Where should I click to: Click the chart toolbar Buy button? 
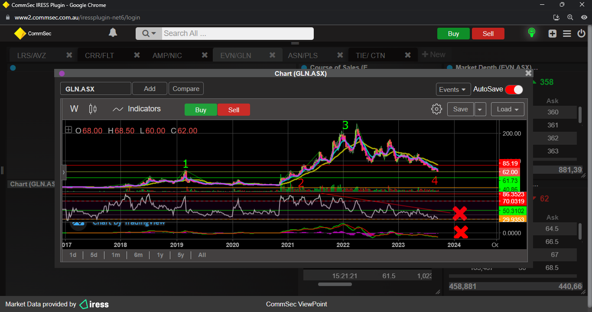point(201,110)
